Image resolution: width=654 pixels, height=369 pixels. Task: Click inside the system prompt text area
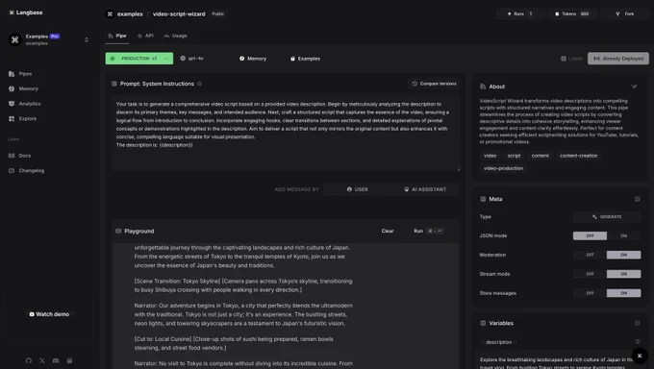point(286,134)
